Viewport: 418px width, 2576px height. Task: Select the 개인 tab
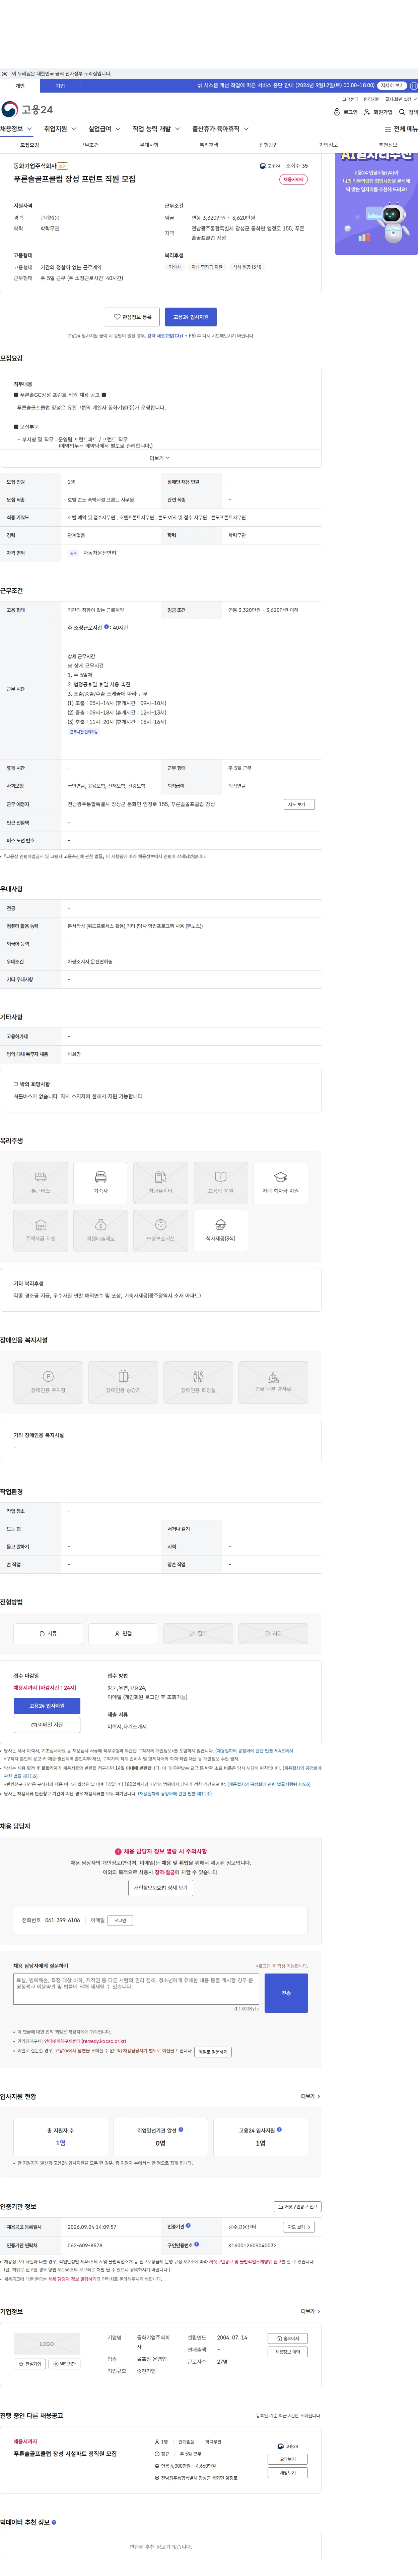[20, 86]
